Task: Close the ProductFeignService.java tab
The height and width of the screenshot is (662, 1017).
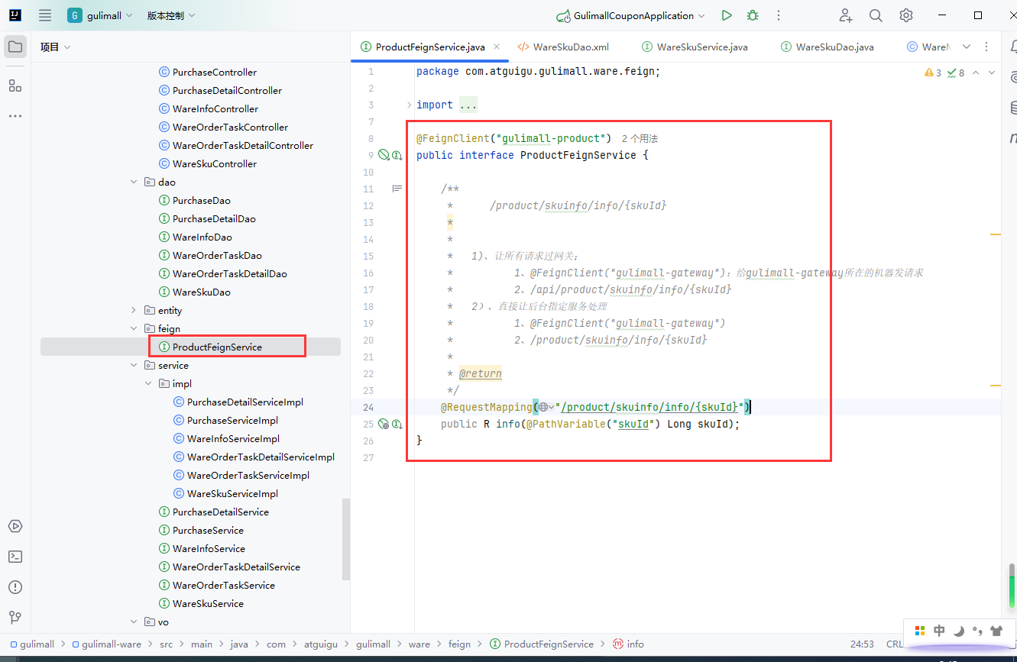Action: tap(496, 47)
